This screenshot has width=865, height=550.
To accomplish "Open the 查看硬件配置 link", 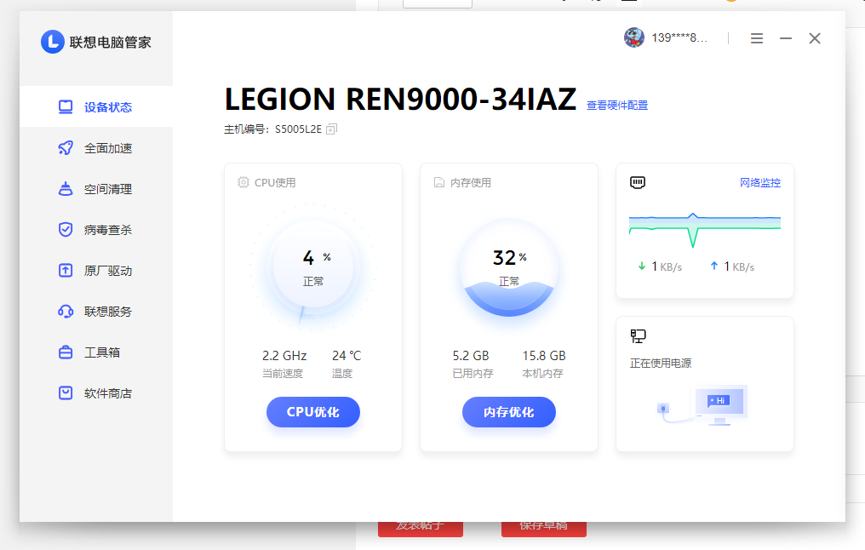I will point(616,105).
